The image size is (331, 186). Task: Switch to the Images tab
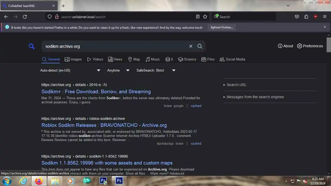click(x=73, y=59)
